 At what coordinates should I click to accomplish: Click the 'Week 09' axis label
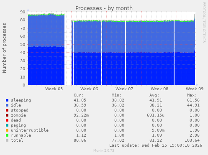point(195,89)
